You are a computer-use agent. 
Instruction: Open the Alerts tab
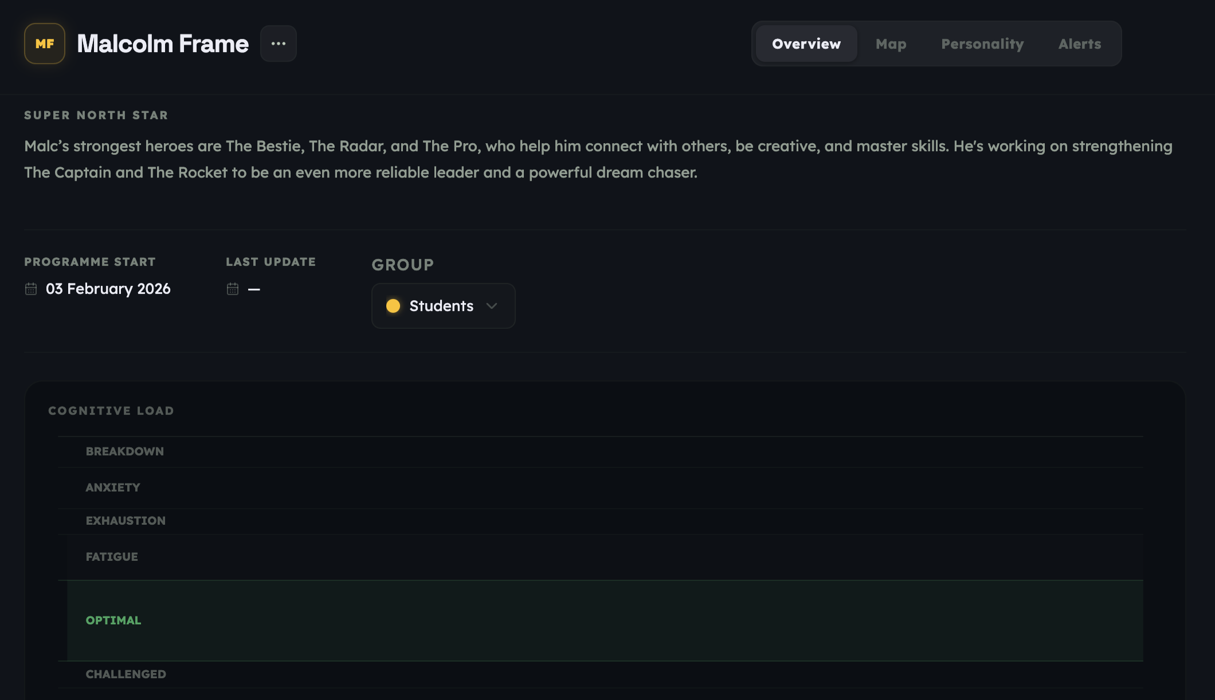click(x=1080, y=44)
